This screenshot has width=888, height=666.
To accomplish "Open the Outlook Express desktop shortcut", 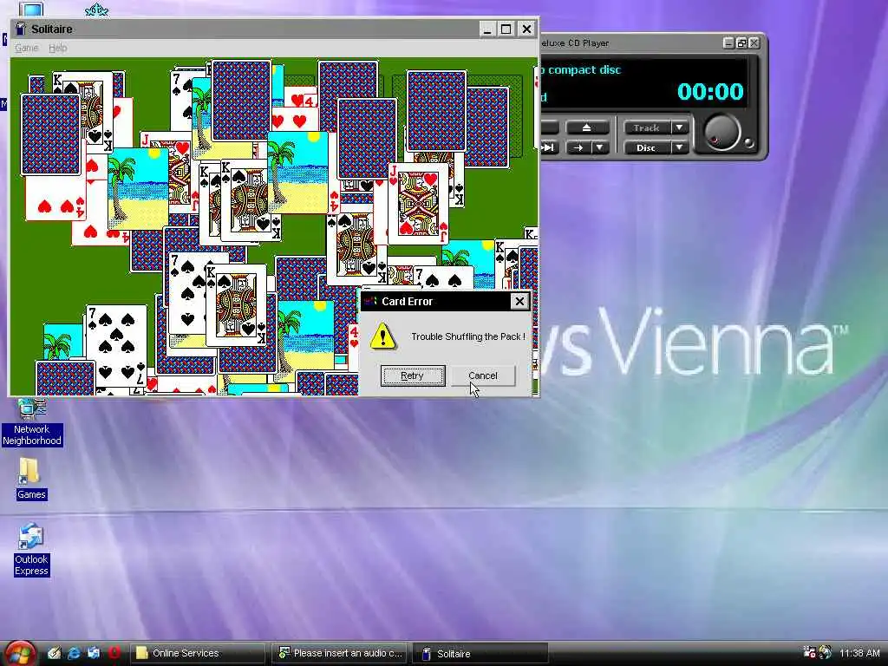I will click(x=31, y=549).
